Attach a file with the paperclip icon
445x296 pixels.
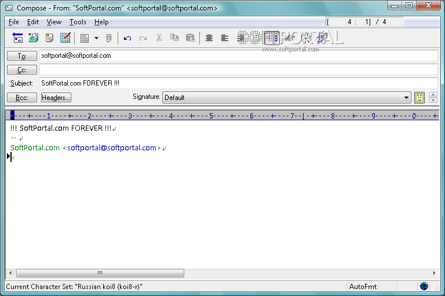coord(109,38)
